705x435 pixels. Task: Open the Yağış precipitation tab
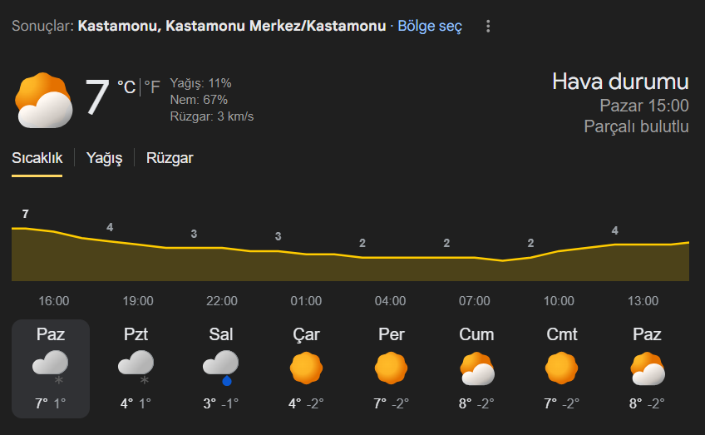[104, 158]
